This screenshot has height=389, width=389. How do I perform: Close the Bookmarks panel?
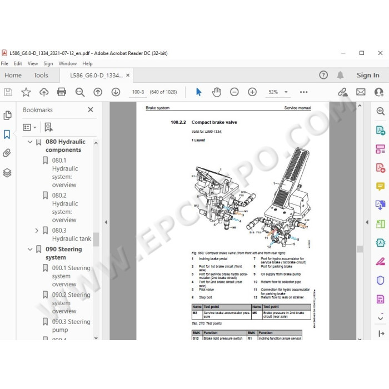[x=91, y=109]
